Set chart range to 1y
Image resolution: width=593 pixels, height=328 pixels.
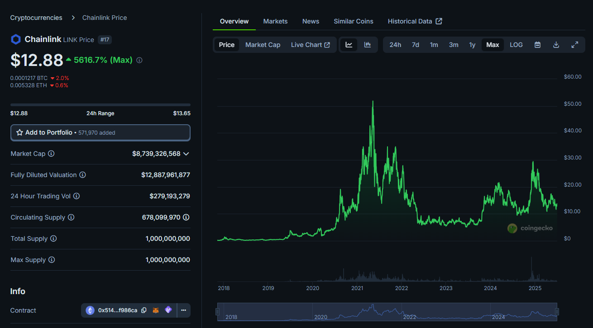click(472, 45)
